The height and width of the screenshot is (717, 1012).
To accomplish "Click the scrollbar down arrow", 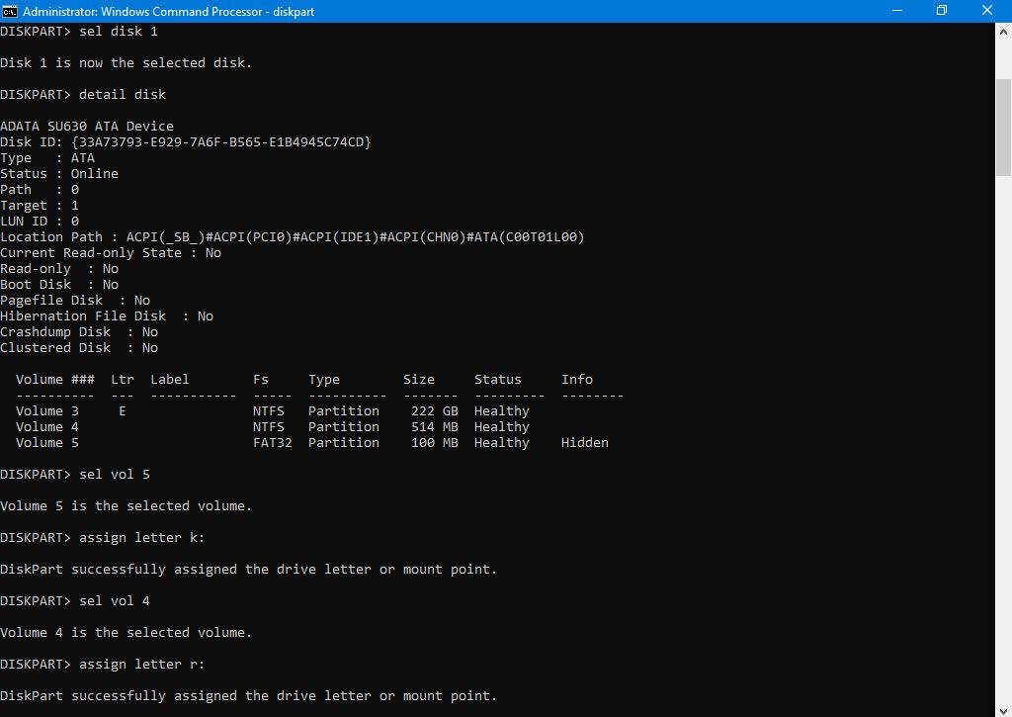I will tap(1002, 708).
